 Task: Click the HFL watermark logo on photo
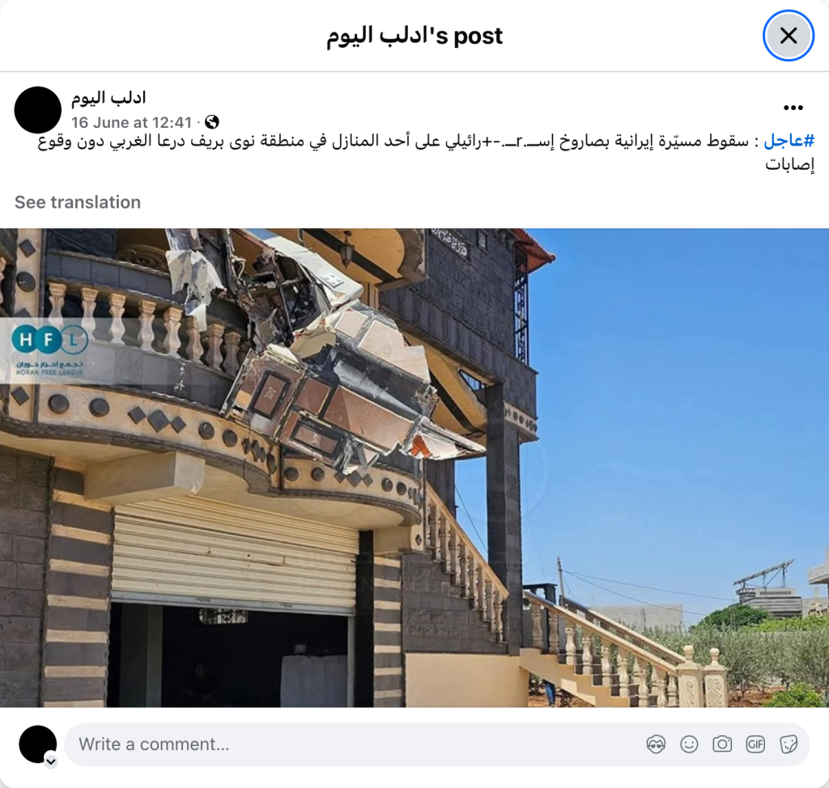coord(49,350)
